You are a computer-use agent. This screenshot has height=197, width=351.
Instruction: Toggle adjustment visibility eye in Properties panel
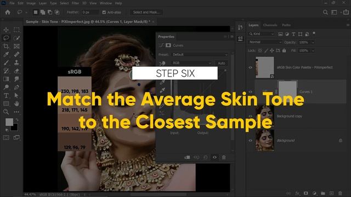[x=214, y=157]
